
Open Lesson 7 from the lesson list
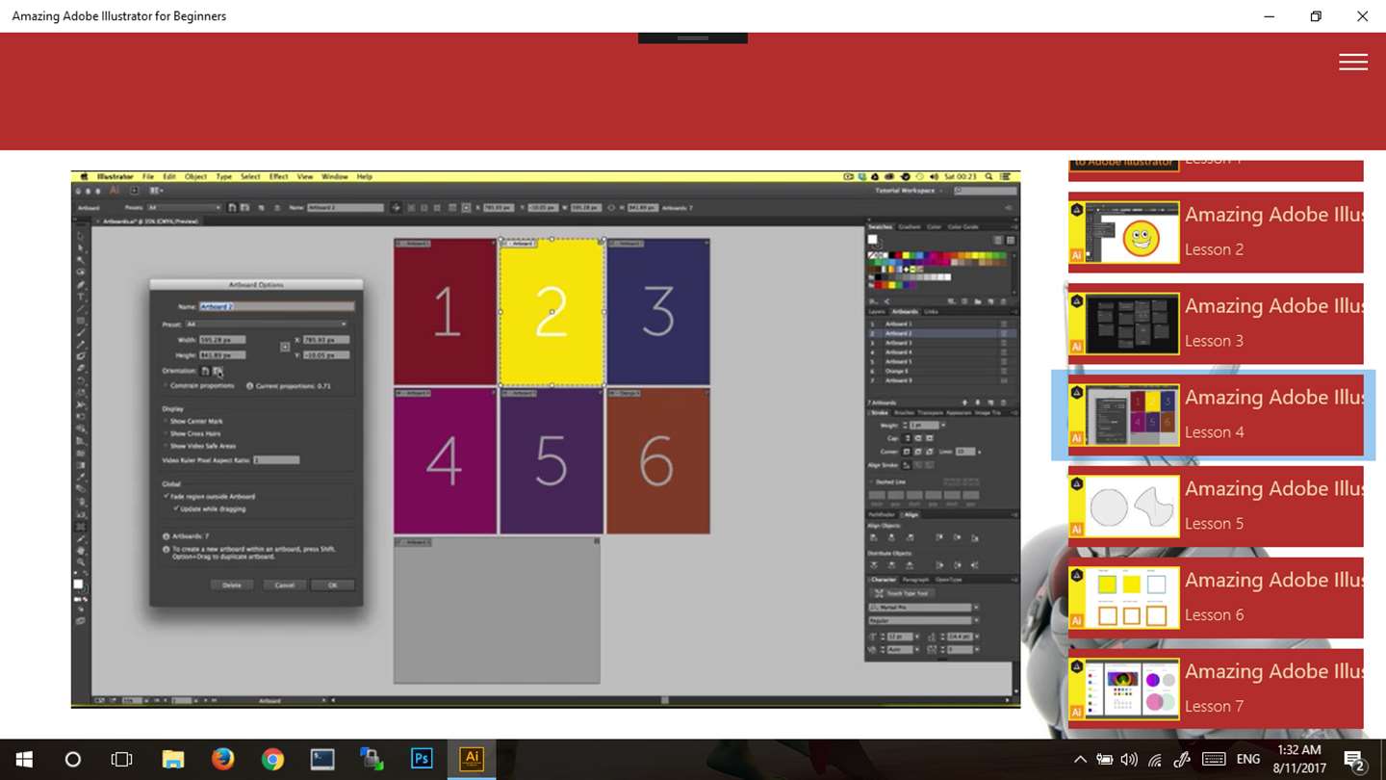click(1216, 689)
